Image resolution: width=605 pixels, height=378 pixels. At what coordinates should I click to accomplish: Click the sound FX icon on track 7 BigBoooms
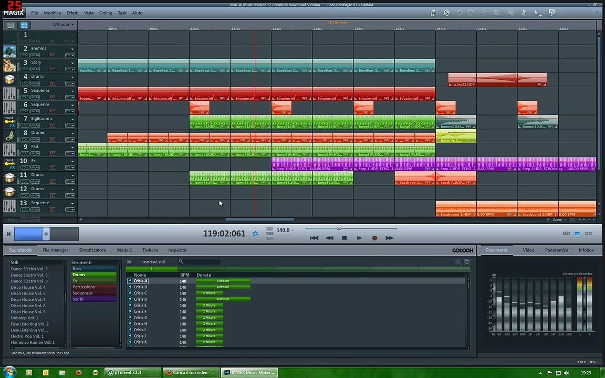9,121
